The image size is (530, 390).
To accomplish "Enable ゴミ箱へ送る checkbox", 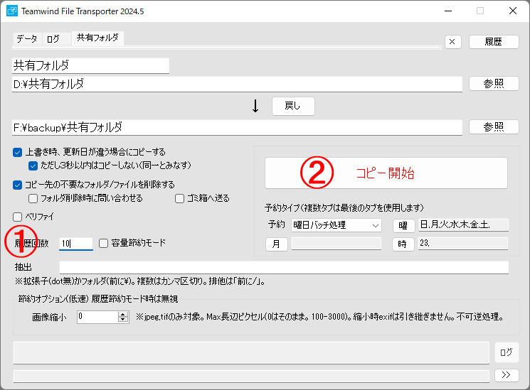I will (180, 198).
